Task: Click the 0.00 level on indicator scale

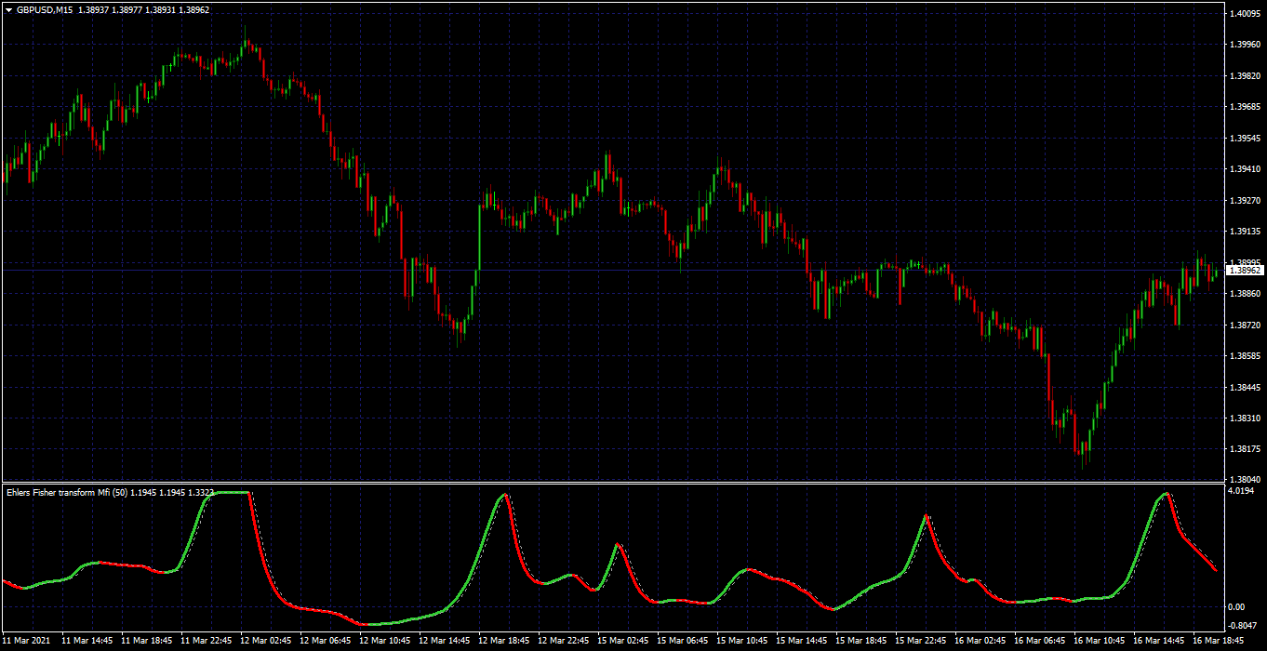Action: 1238,606
